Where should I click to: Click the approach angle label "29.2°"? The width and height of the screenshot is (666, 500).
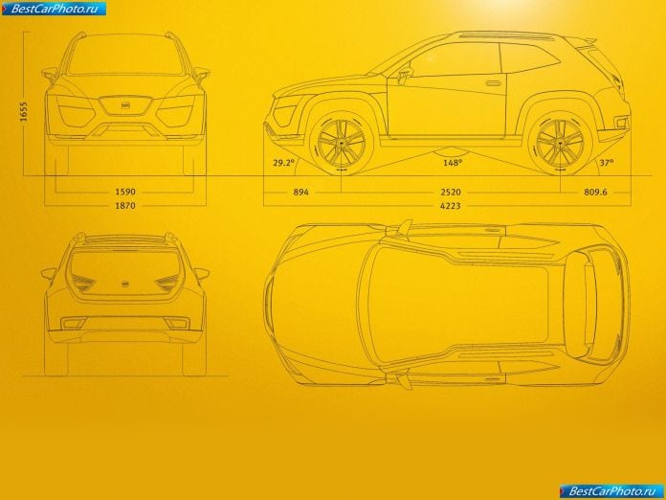pos(283,163)
